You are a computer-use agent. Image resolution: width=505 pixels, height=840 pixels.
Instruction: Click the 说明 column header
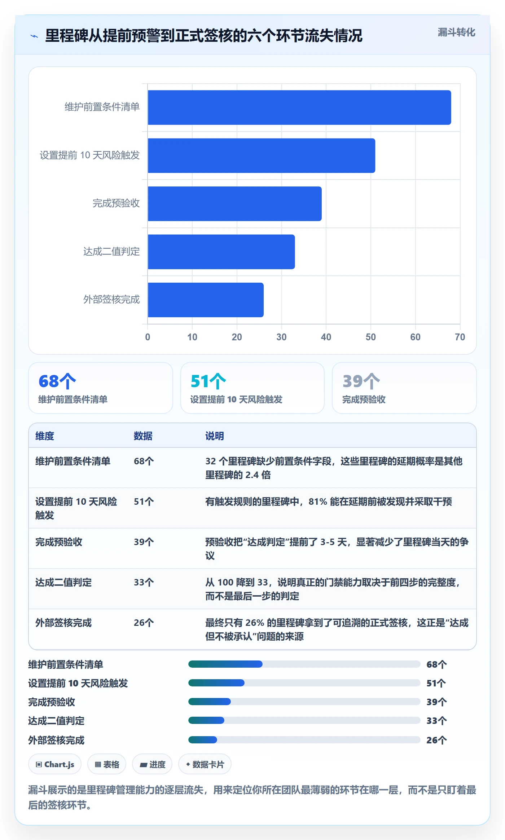[215, 436]
